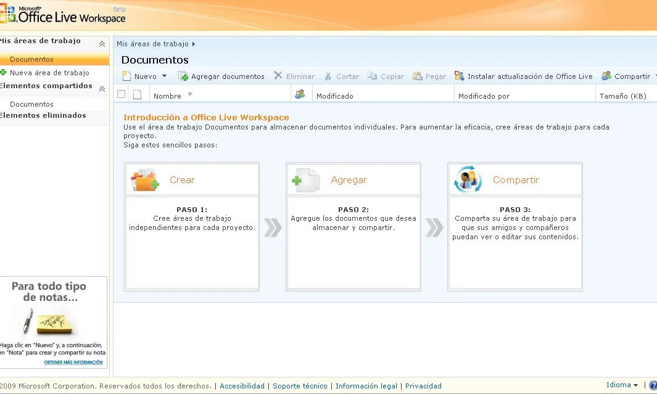The image size is (657, 394).
Task: Click 'Introducción a Office Live Workspace' heading
Action: (206, 117)
